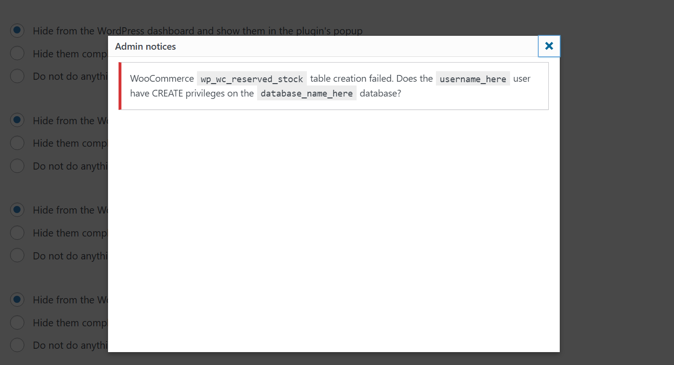Click the 'username_here' code text
Image resolution: width=674 pixels, height=365 pixels.
pyautogui.click(x=473, y=79)
